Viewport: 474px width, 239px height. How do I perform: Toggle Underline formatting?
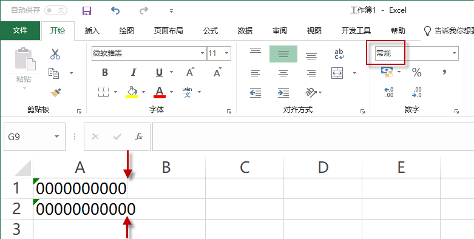click(159, 73)
